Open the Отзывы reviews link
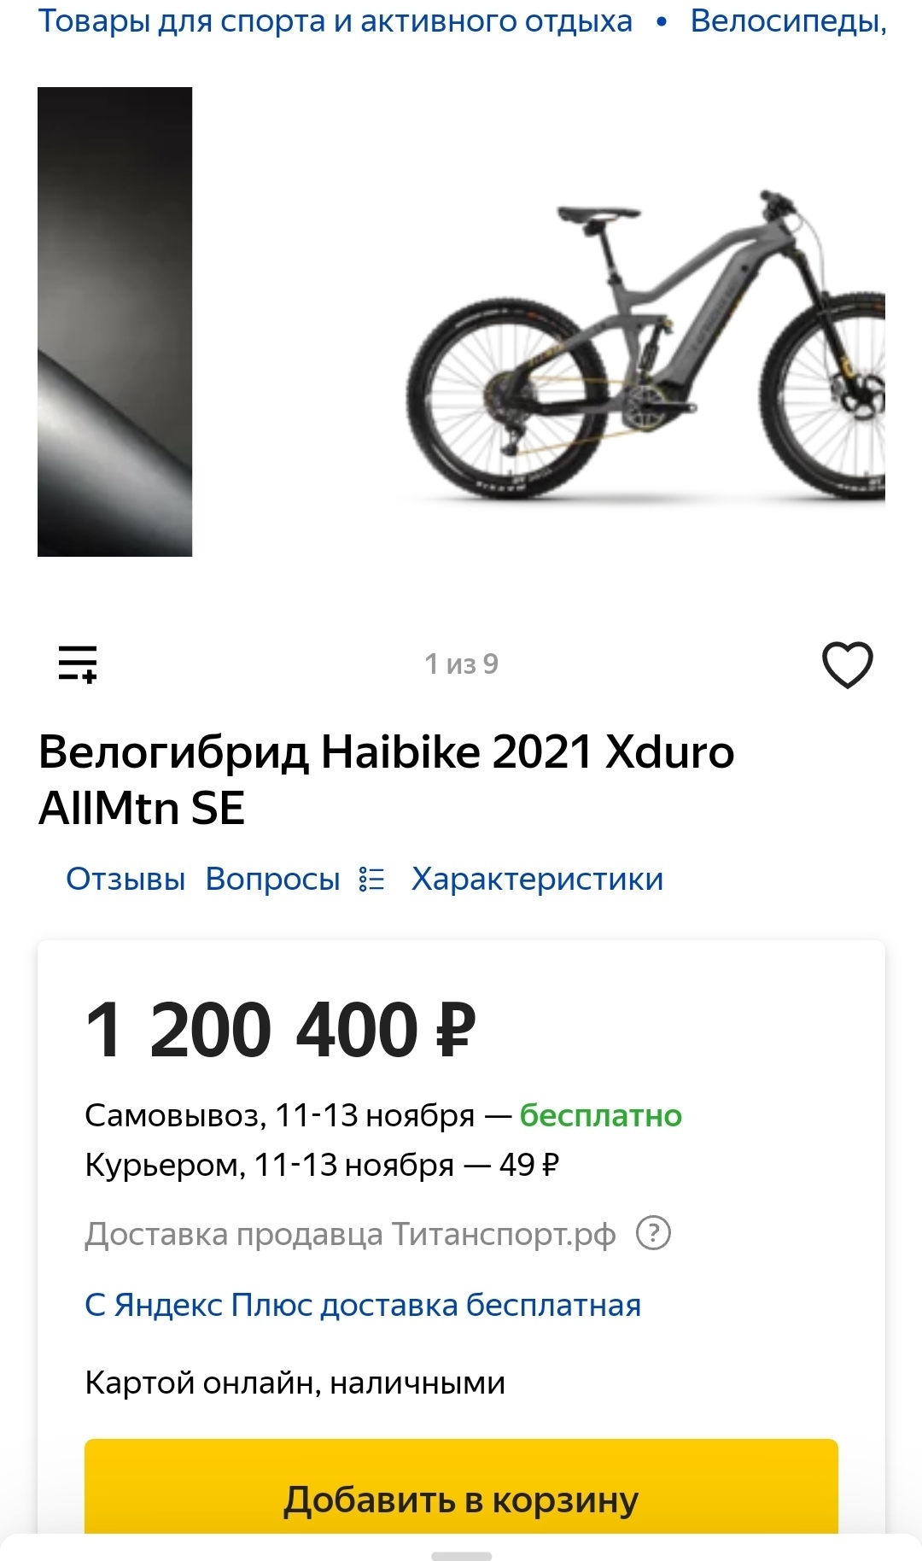922x1561 pixels. pos(125,879)
